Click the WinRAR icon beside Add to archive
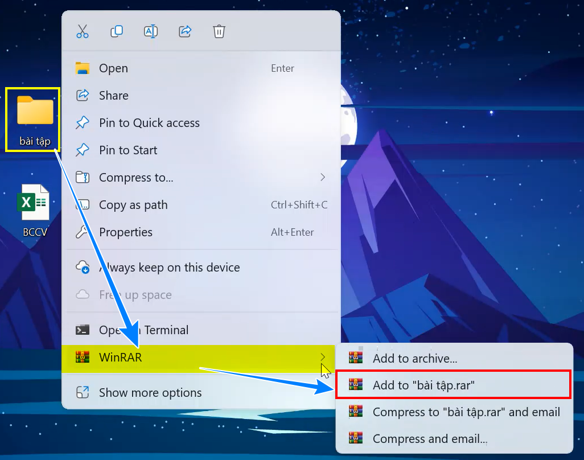The width and height of the screenshot is (584, 460). (356, 358)
